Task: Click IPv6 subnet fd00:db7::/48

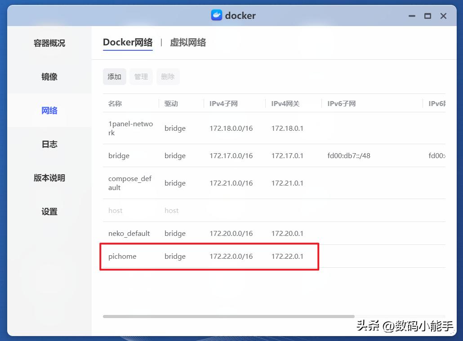Action: pyautogui.click(x=349, y=156)
